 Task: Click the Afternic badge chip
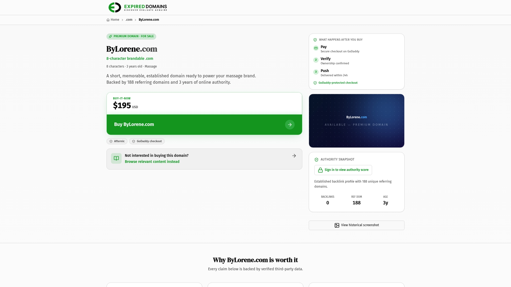(x=117, y=141)
